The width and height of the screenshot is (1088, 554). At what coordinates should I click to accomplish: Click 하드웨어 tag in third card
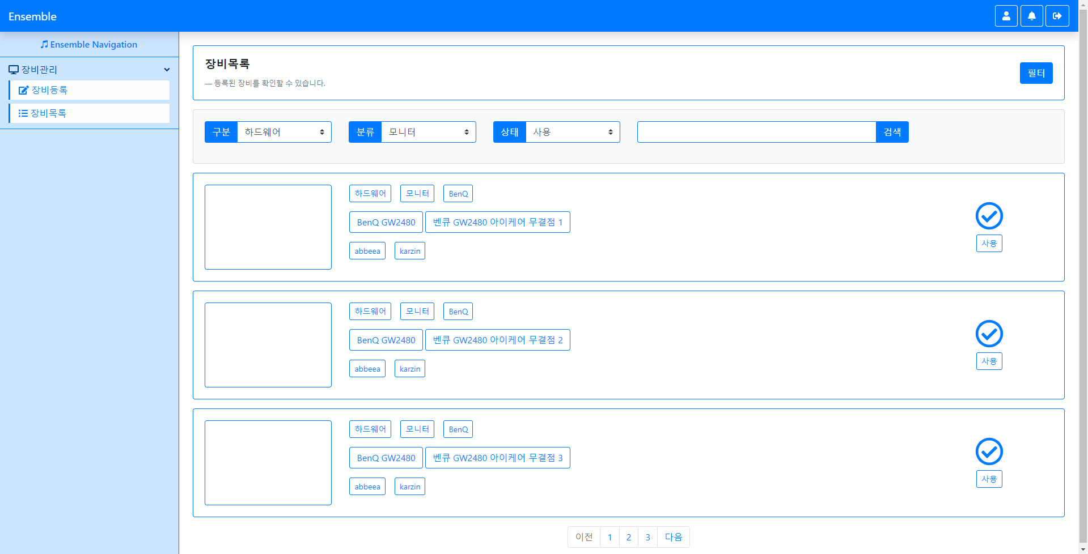pyautogui.click(x=370, y=429)
